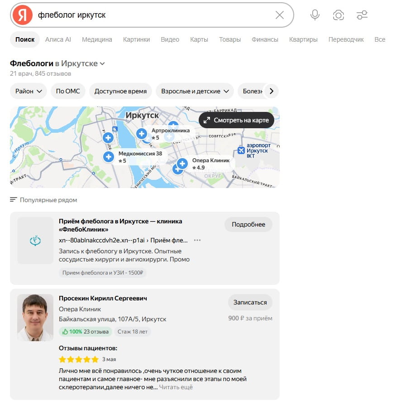
Task: Click Записаться button for Просекин
Action: [x=250, y=302]
